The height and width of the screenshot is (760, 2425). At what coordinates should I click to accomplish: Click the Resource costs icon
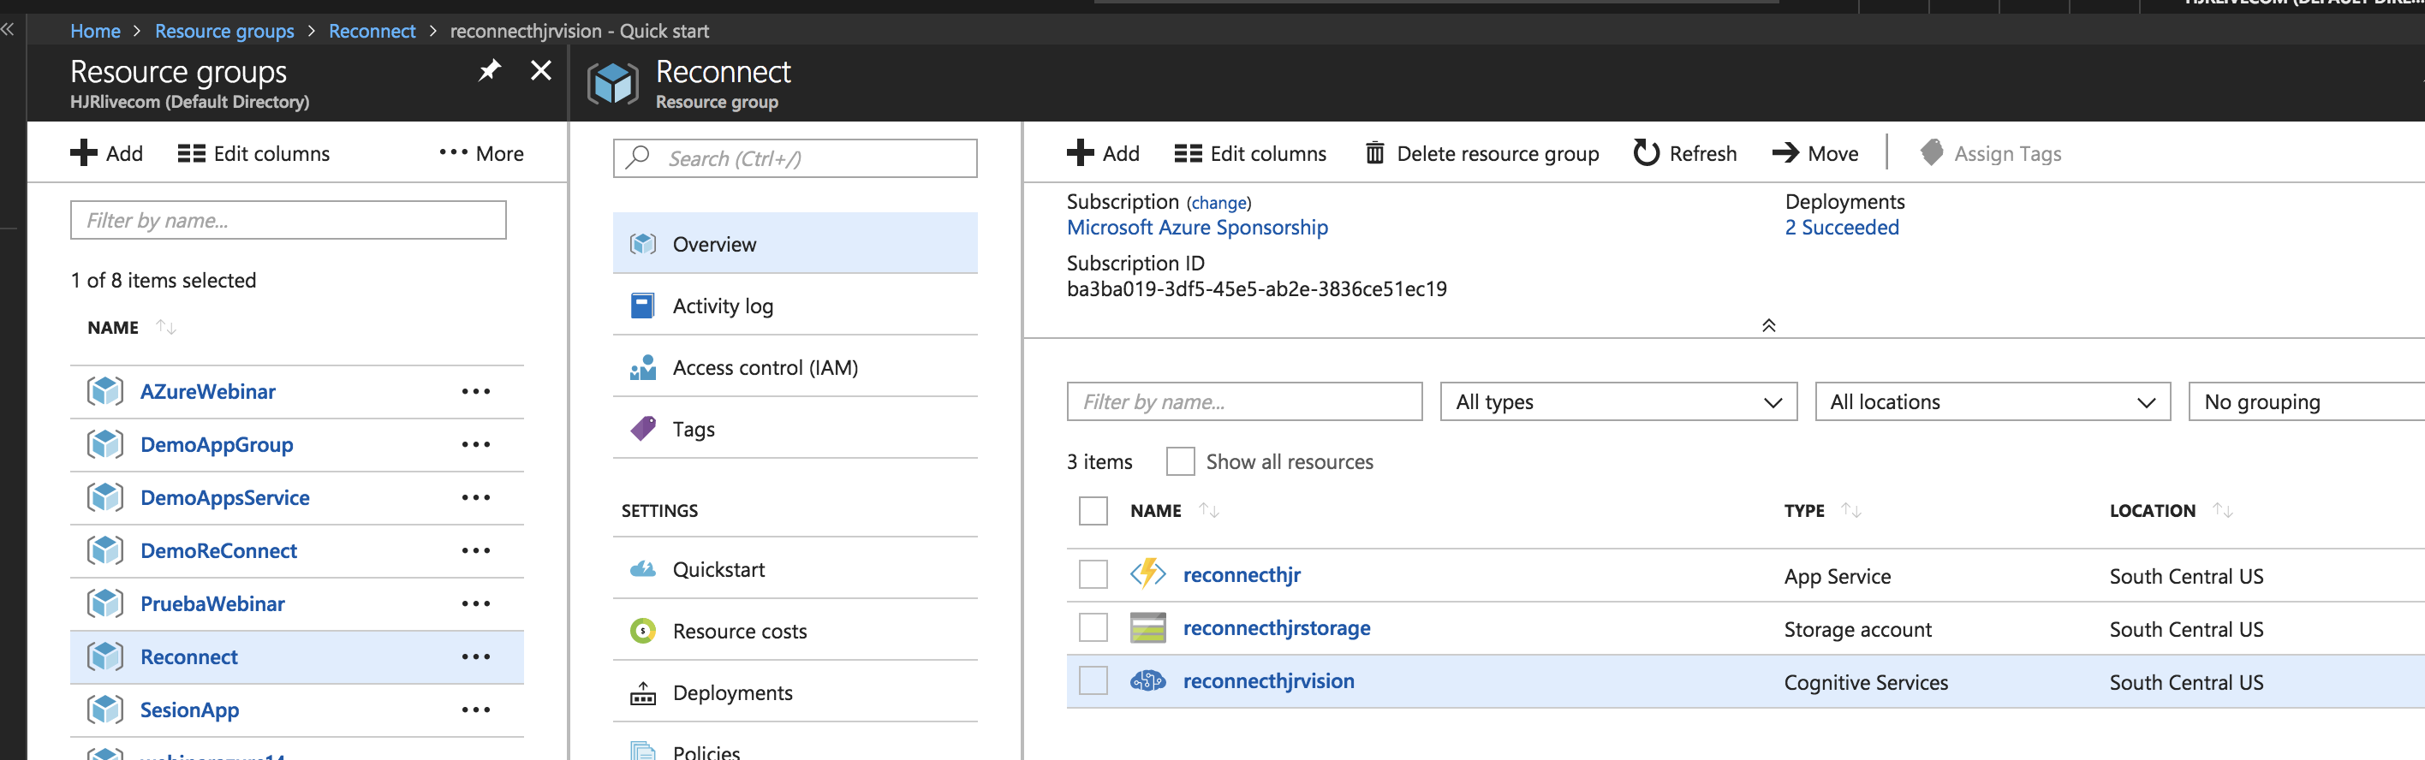coord(643,630)
